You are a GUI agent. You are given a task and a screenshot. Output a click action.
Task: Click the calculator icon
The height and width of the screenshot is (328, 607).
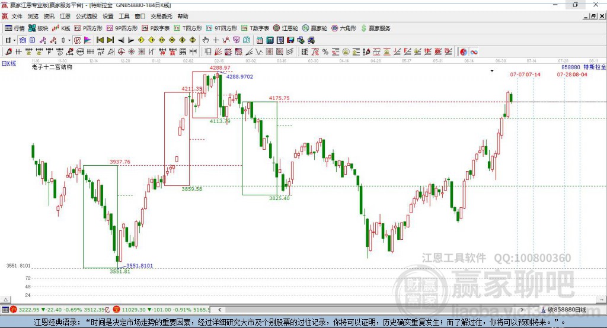click(x=270, y=40)
